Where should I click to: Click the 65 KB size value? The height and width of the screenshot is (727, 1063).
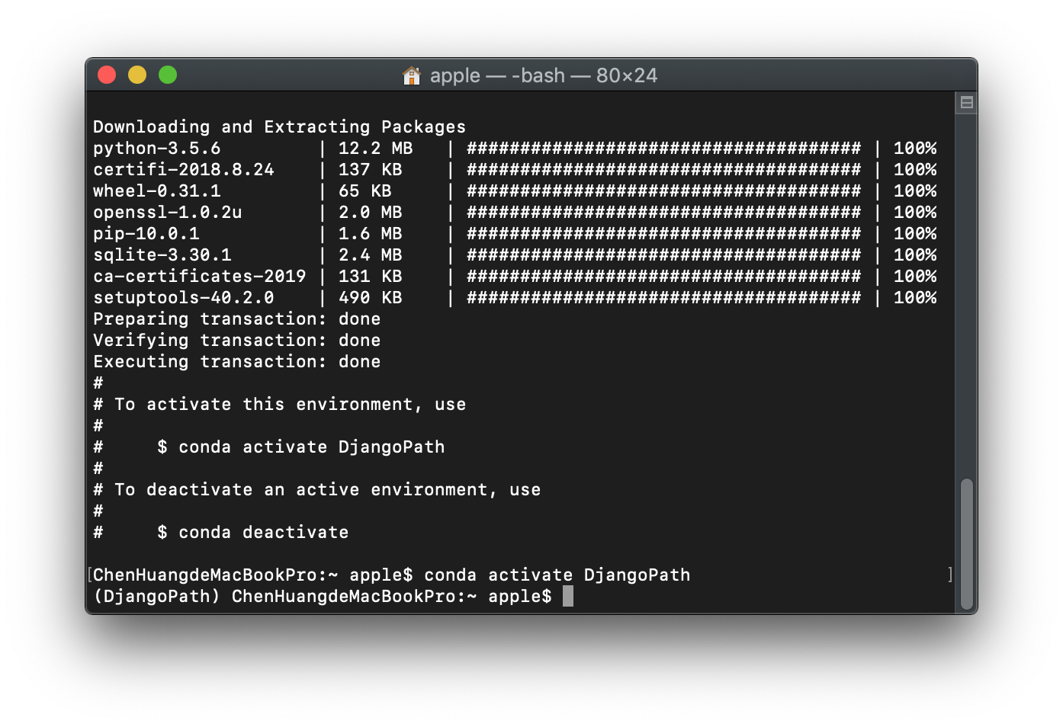pos(365,191)
